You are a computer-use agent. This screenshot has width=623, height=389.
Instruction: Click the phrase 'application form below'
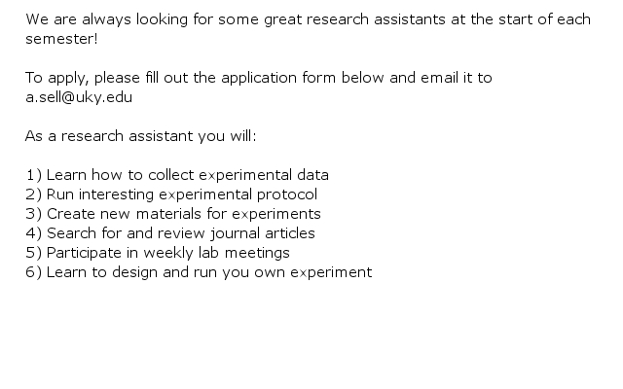[303, 78]
